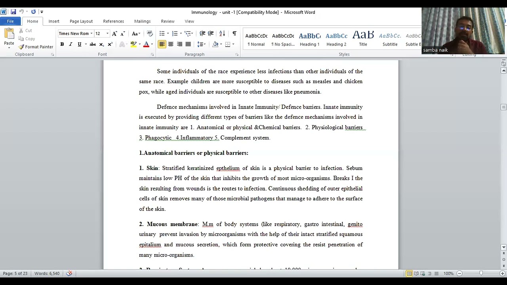Undo the last action
The width and height of the screenshot is (507, 285).
(x=21, y=12)
